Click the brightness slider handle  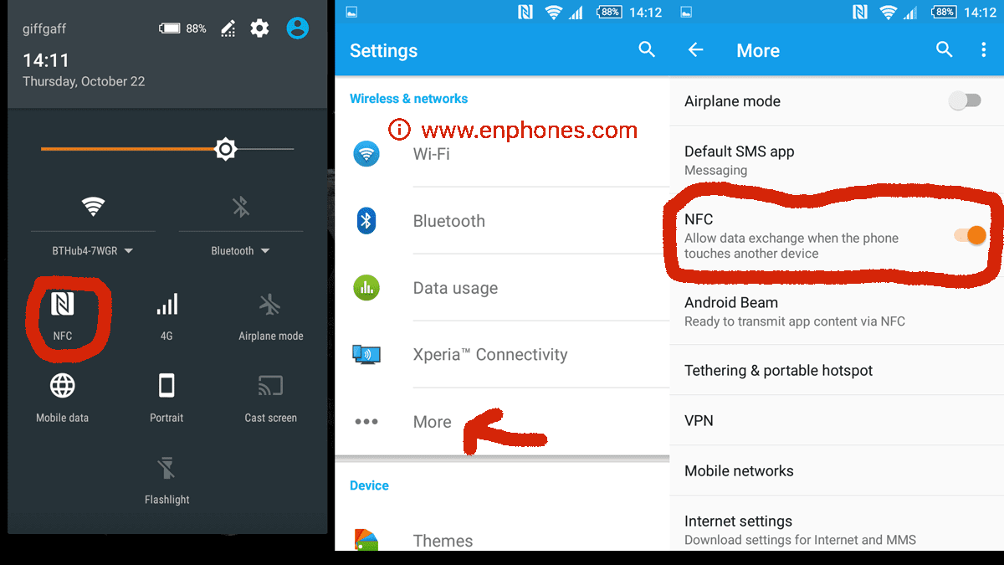[x=225, y=150]
